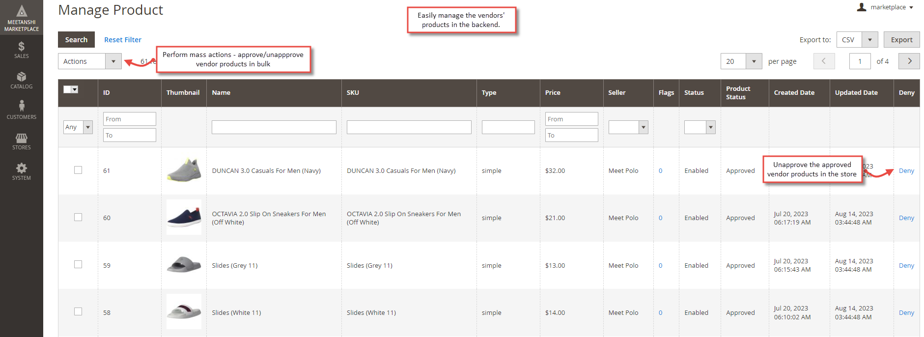Open the Catalog menu
924x337 pixels.
click(x=22, y=80)
